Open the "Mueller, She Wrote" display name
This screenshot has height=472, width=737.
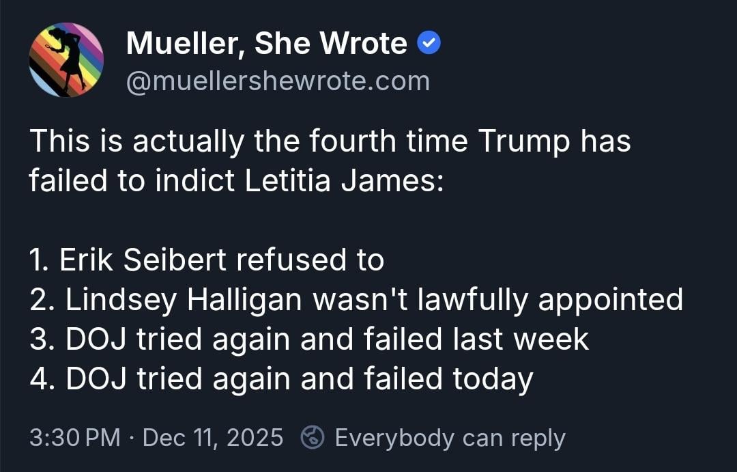click(267, 44)
